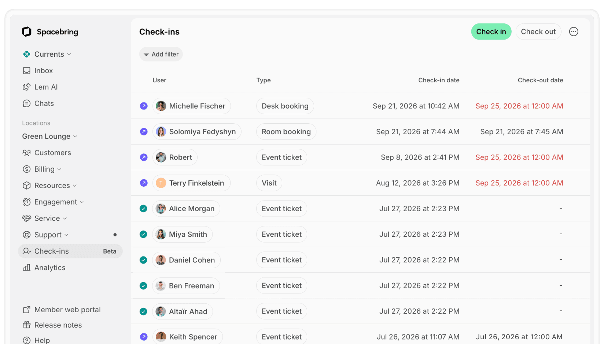Screen dimensions: 604x344
Task: Click the Terry Finkelstein user chip
Action: (x=191, y=183)
